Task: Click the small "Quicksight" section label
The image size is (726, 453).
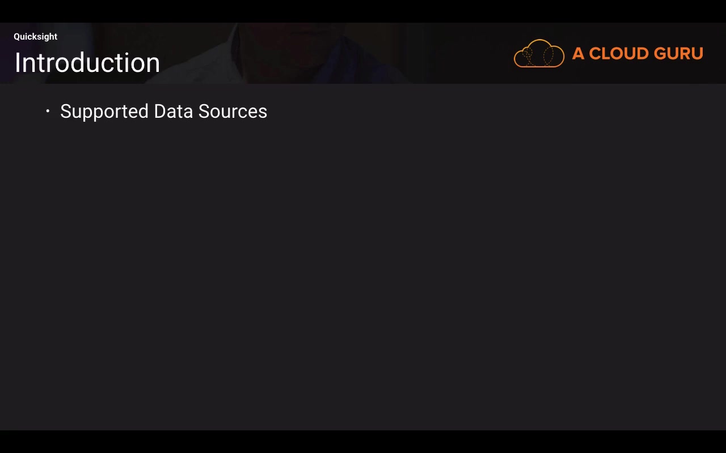Action: (x=35, y=37)
